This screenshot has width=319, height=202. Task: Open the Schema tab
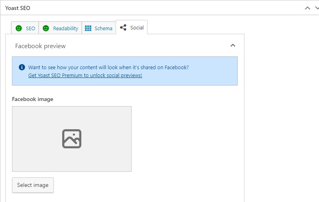(98, 28)
